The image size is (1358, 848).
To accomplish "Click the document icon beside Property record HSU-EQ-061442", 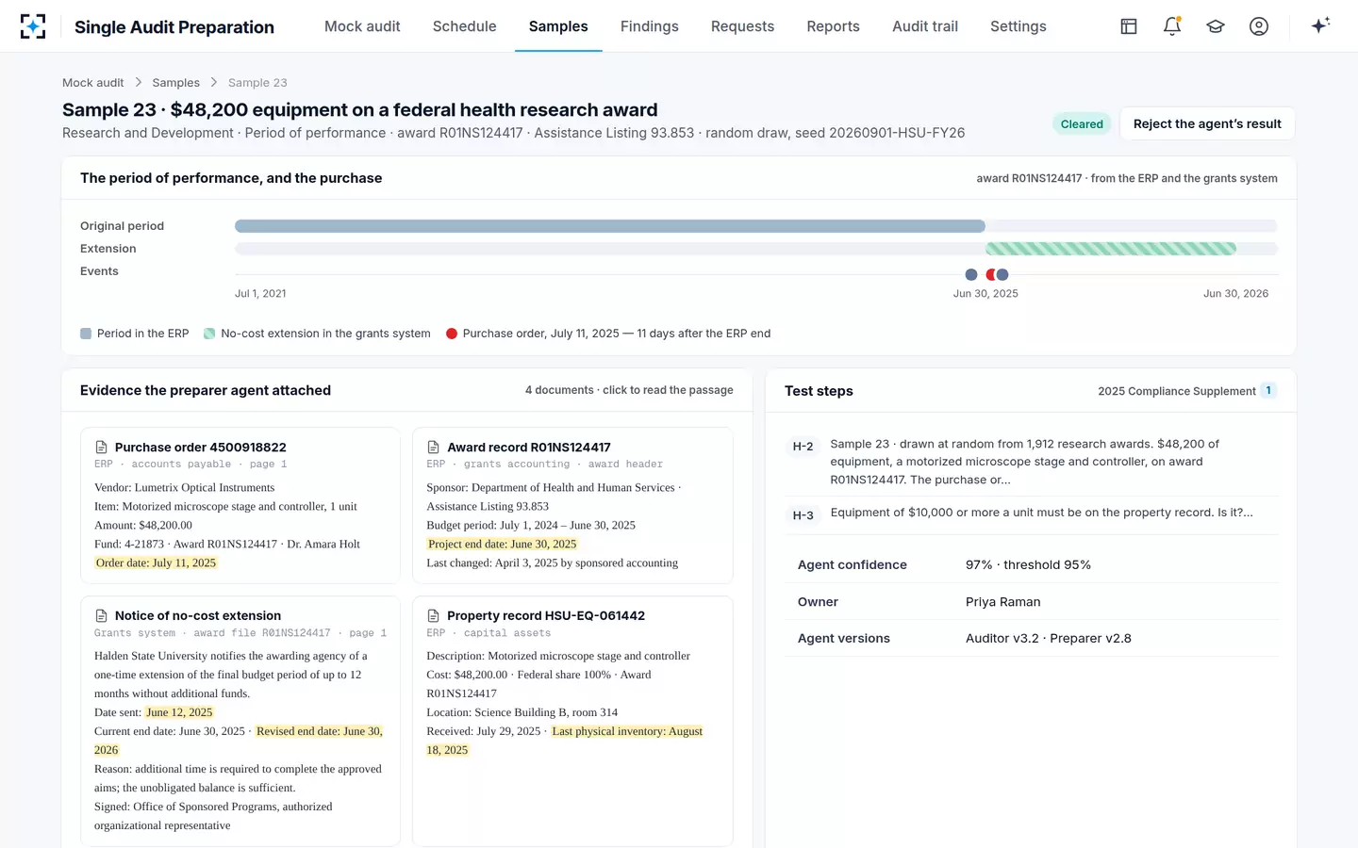I will click(434, 616).
